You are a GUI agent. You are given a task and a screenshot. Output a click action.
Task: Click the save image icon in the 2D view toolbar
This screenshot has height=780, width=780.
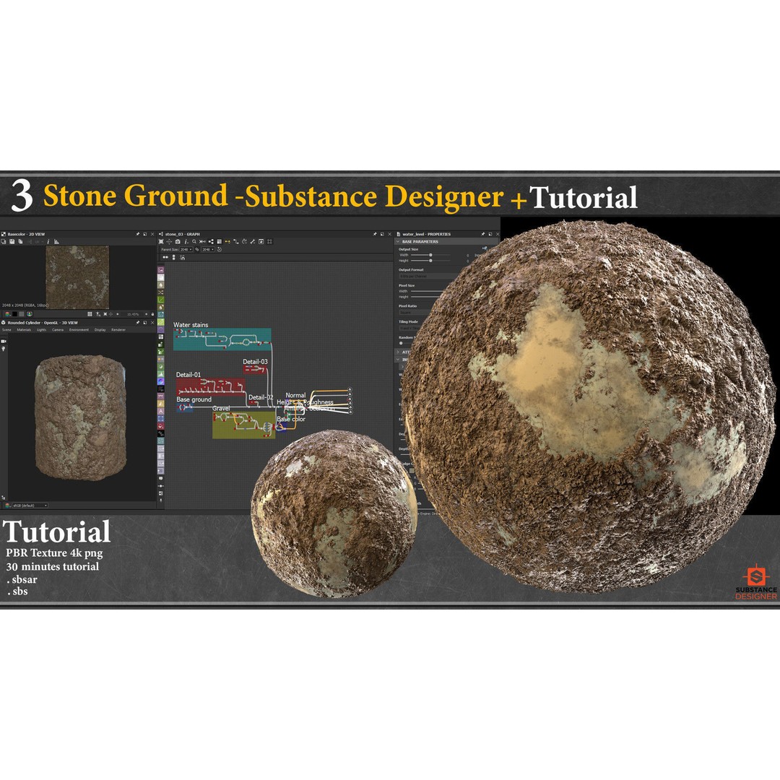(12, 241)
